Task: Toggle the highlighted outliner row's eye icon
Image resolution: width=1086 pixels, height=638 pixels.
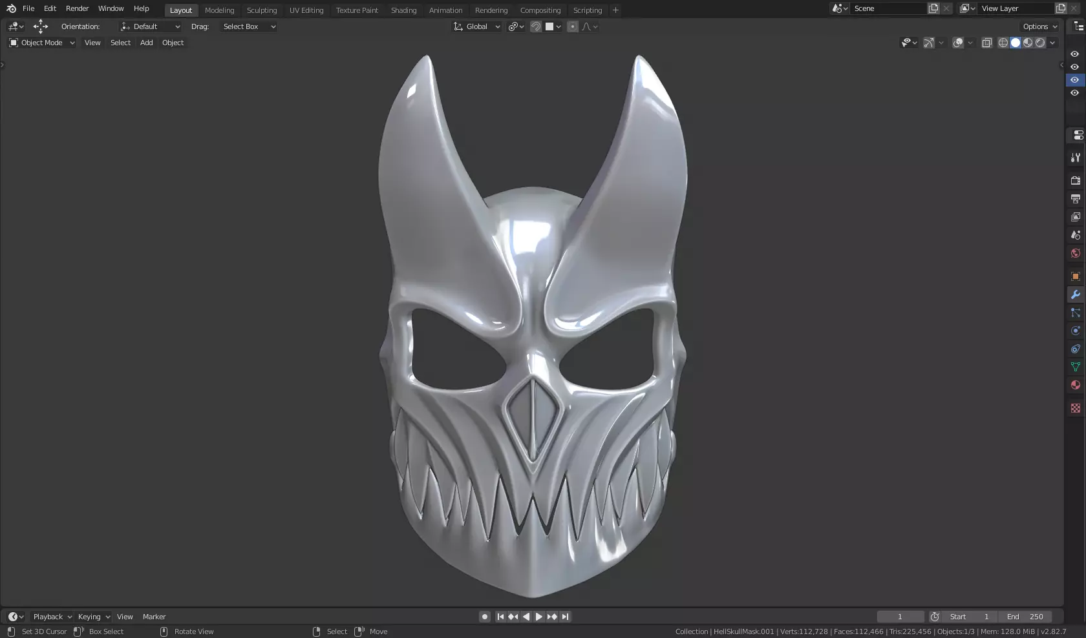Action: (x=1075, y=80)
